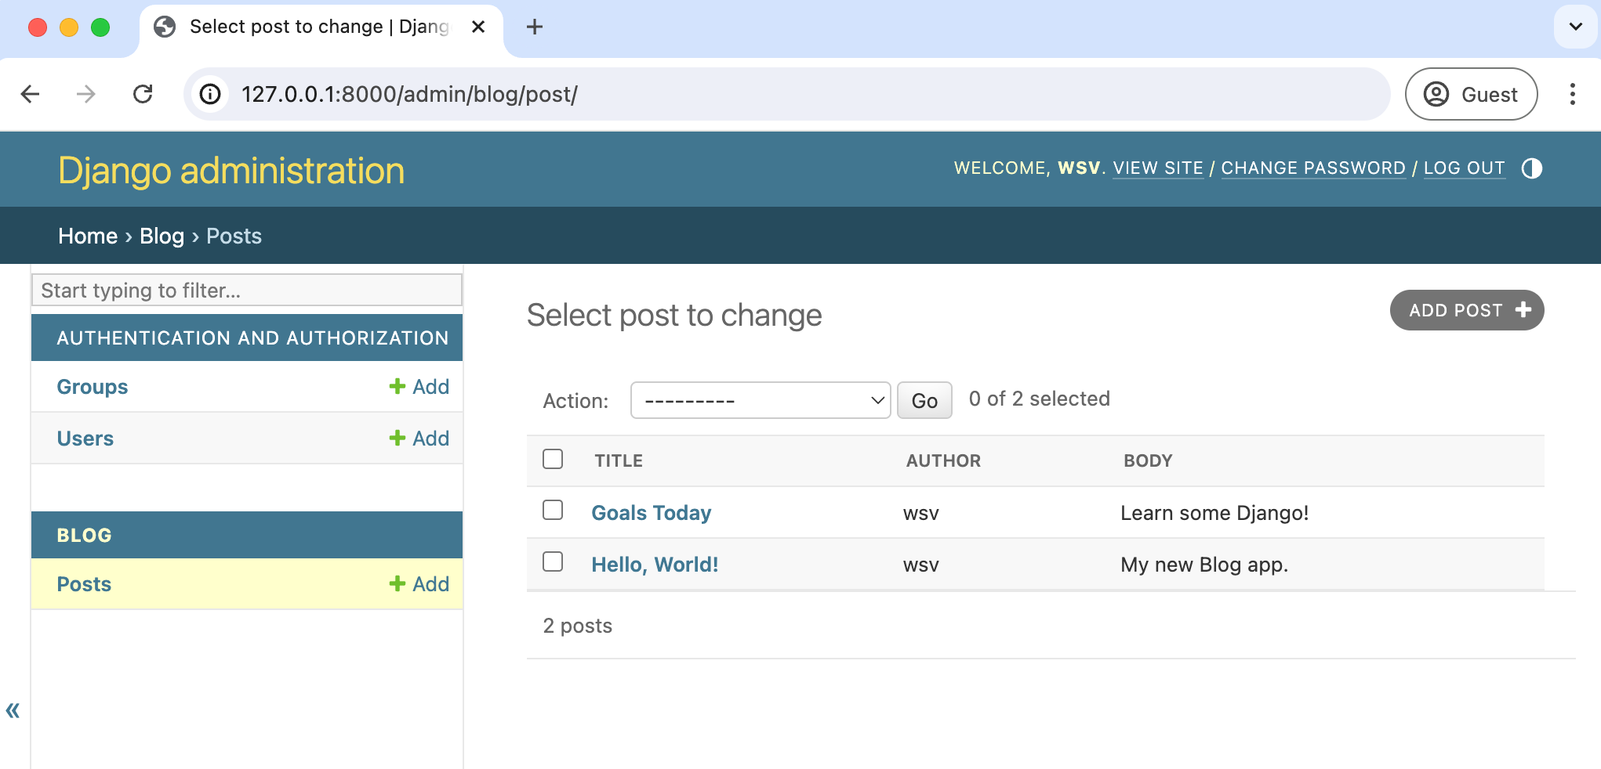Click the Body column header
Screen dimensions: 1601x769
pos(1148,460)
